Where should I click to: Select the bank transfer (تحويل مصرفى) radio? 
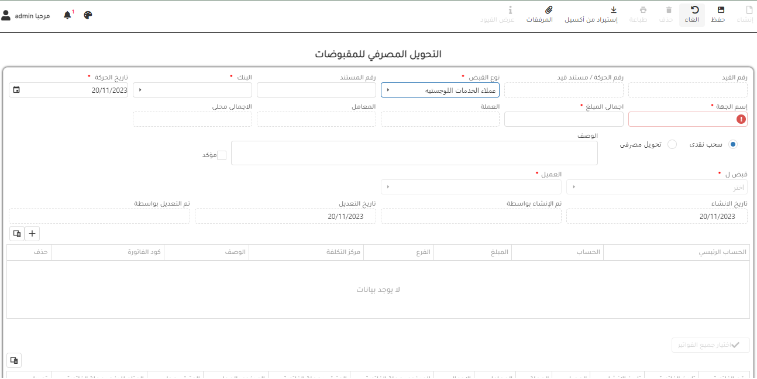coord(672,144)
